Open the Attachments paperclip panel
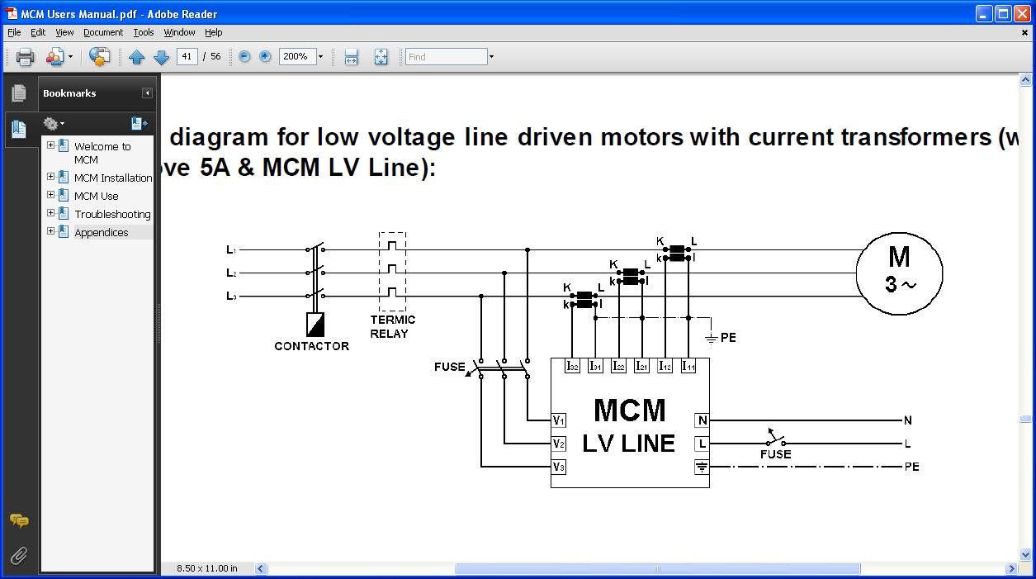 (x=19, y=554)
